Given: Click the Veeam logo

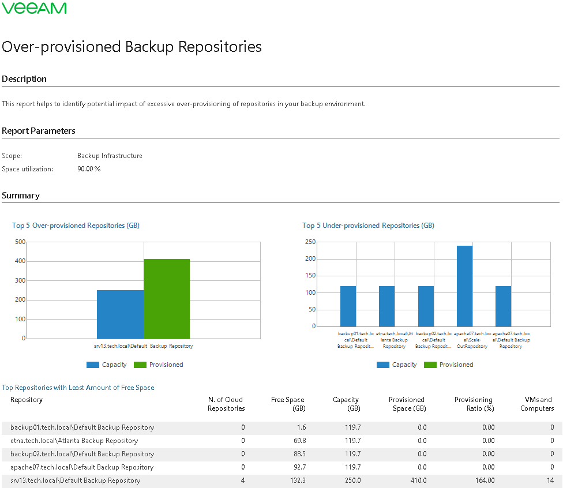Looking at the screenshot, I should click(34, 8).
